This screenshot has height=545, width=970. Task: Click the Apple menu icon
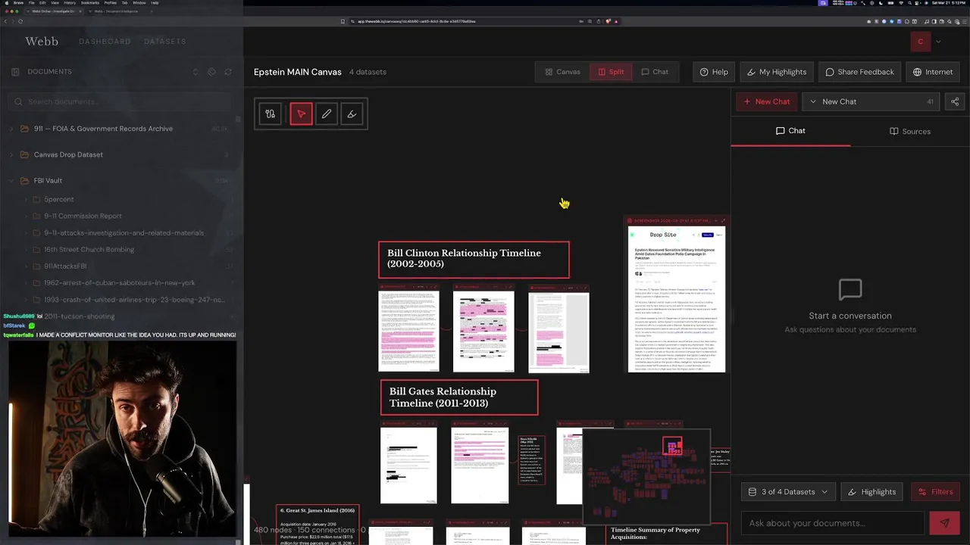click(x=6, y=3)
